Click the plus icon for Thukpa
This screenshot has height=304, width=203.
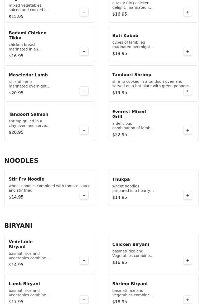188,195
